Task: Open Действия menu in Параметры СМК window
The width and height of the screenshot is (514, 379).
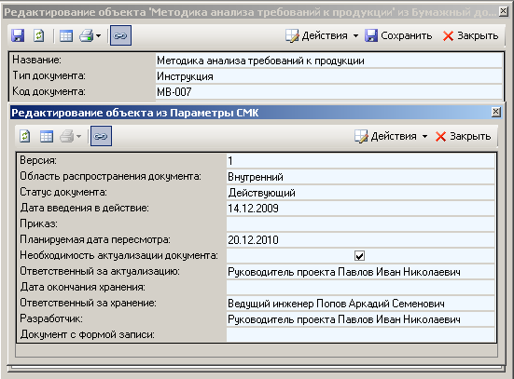Action: pos(391,136)
